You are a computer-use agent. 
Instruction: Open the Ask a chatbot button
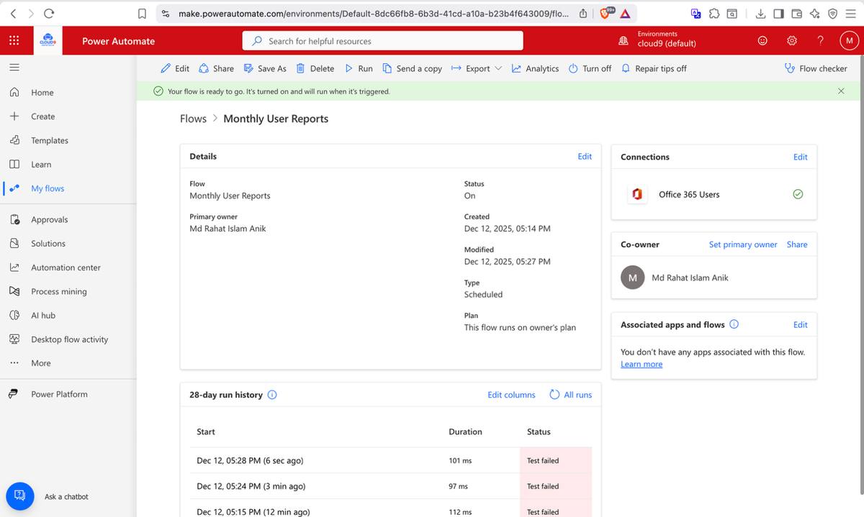click(20, 496)
